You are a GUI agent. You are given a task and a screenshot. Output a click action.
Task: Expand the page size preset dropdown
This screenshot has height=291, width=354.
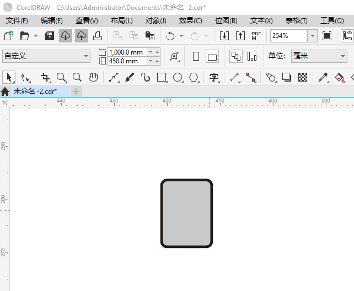click(x=86, y=56)
